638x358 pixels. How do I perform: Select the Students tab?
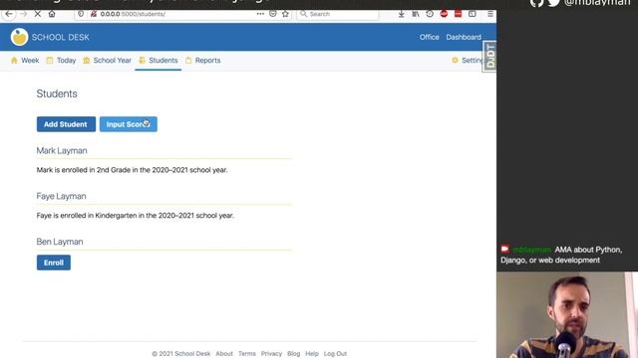point(159,61)
